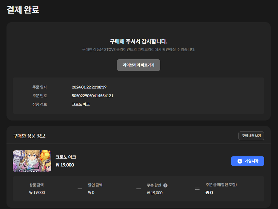This screenshot has width=278, height=209.
Task: Start the game with 게임시작 button
Action: point(248,161)
